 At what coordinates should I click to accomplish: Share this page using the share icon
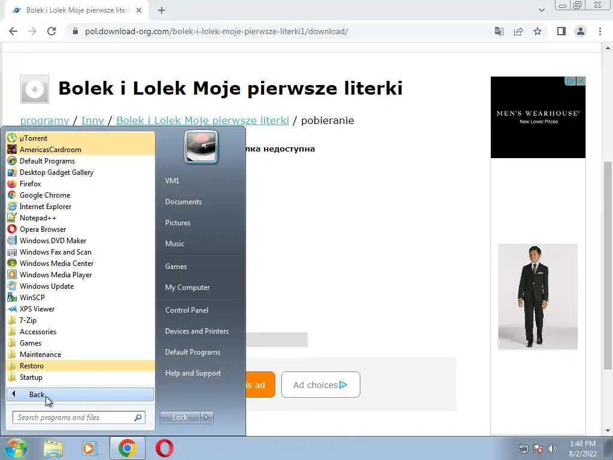pos(518,31)
